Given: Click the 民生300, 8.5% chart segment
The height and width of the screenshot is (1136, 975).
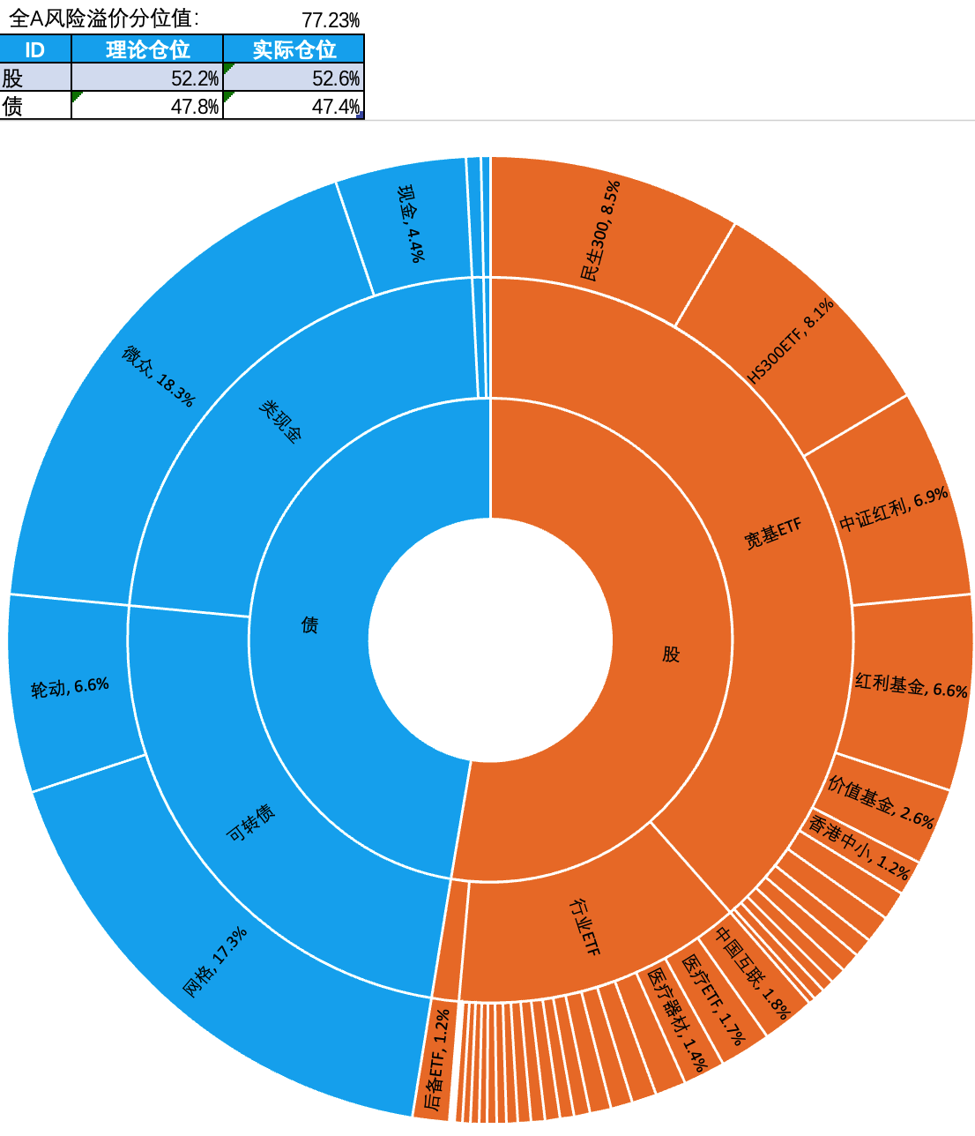Looking at the screenshot, I should coord(601,231).
